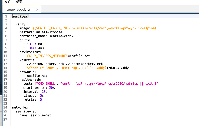Click the SEAFILE_CADDY_VOLUME variable text

click(67, 68)
